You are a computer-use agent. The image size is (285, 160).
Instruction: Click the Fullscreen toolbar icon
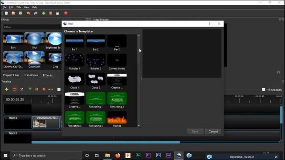point(57,13)
